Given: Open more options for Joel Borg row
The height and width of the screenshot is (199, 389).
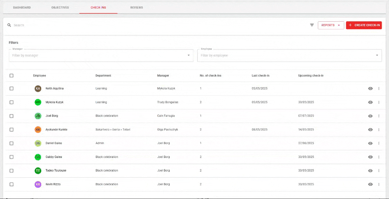Looking at the screenshot, I should 378,116.
